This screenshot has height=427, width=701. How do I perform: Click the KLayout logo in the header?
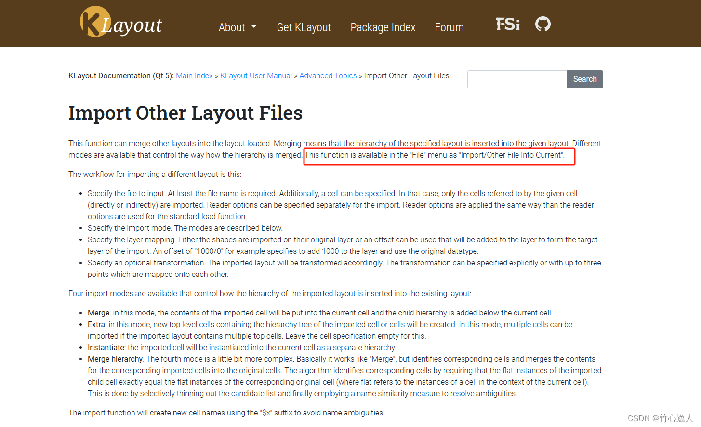tap(121, 22)
